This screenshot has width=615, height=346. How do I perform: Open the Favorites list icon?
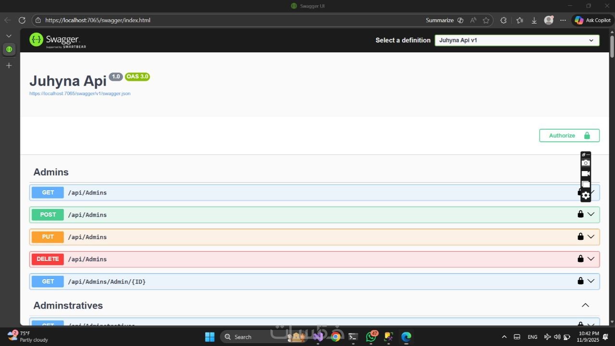[x=519, y=20]
